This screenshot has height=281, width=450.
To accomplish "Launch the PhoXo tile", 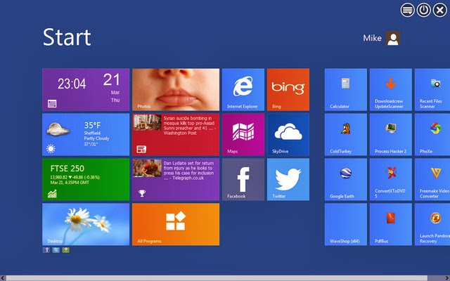I will 432,134.
